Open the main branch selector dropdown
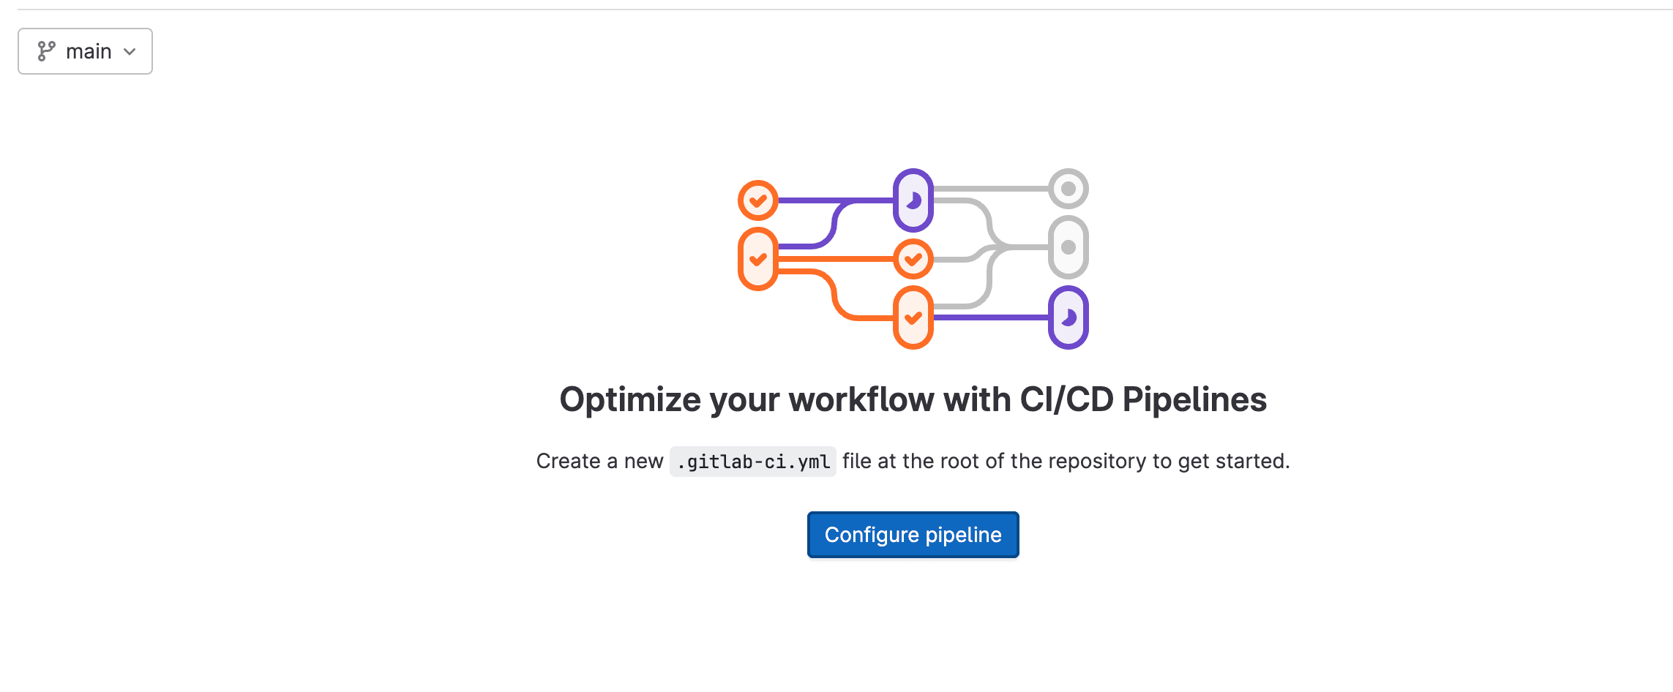The width and height of the screenshot is (1673, 692). (85, 51)
